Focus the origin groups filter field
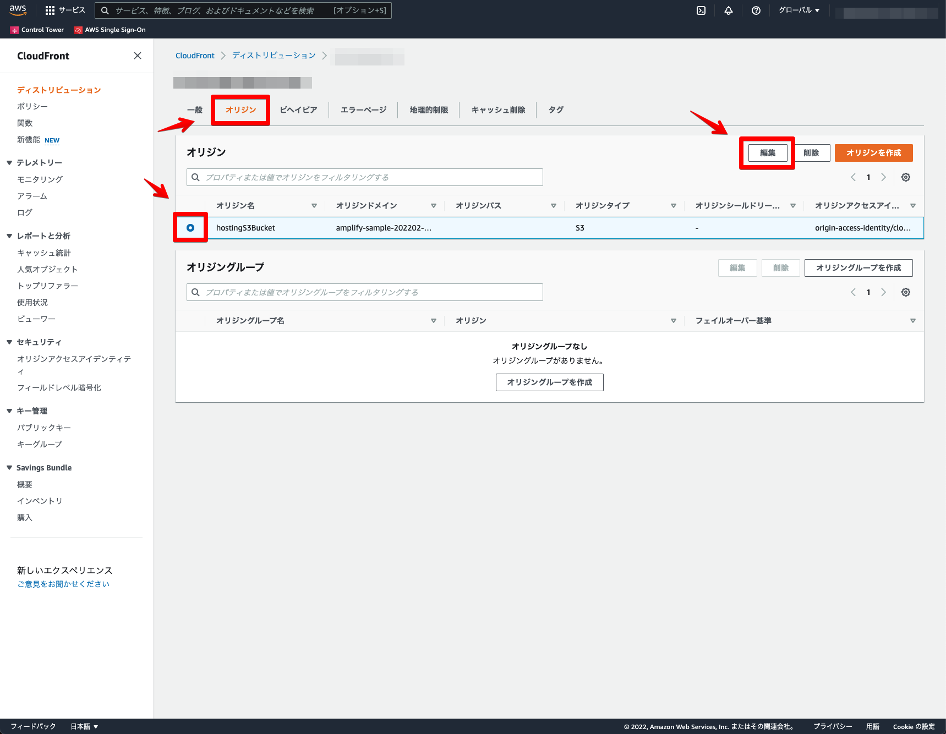 click(365, 292)
